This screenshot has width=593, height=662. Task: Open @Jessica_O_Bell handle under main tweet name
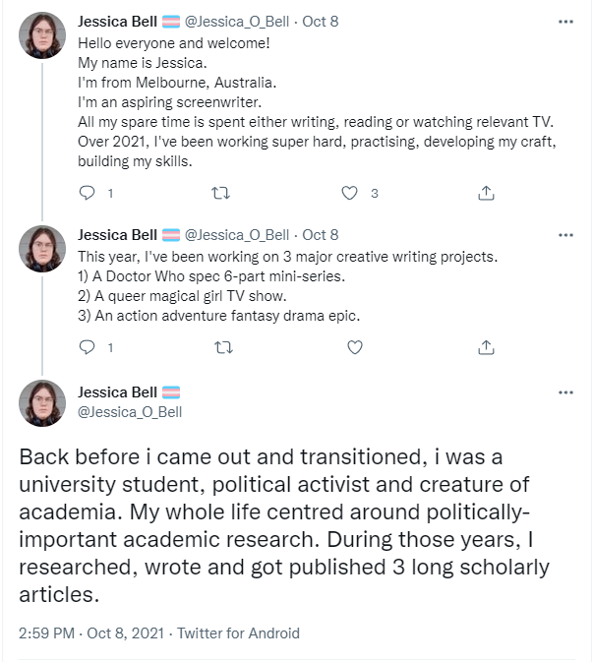130,412
